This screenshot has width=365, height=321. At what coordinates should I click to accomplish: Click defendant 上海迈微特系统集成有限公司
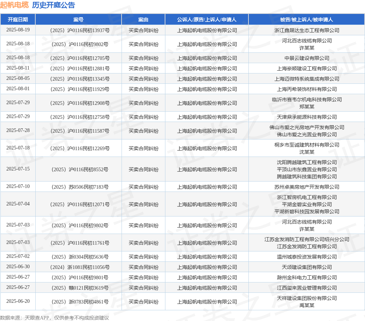(x=307, y=79)
